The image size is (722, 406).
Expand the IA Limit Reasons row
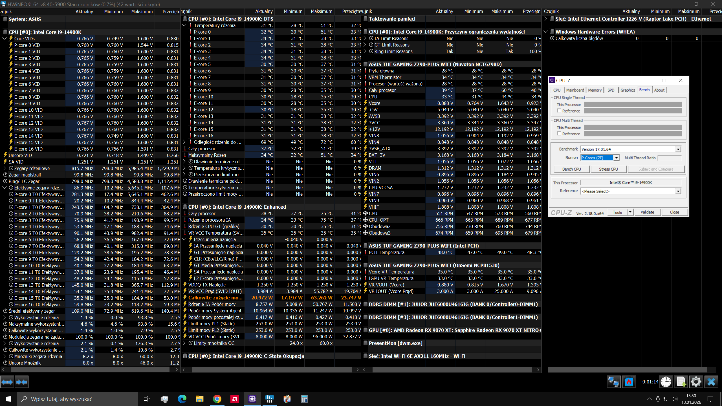(x=365, y=38)
